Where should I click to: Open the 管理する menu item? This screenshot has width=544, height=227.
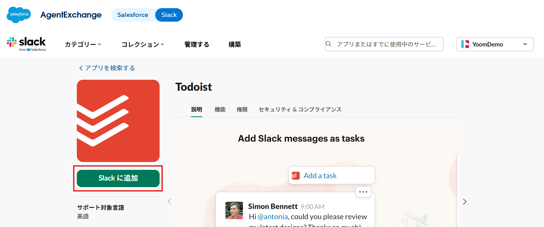tap(197, 44)
